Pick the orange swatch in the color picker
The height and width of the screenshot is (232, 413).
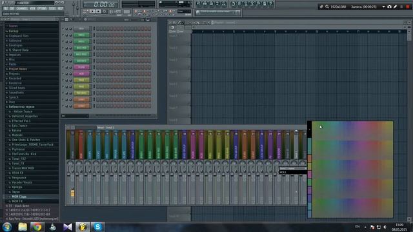pyautogui.click(x=310, y=159)
